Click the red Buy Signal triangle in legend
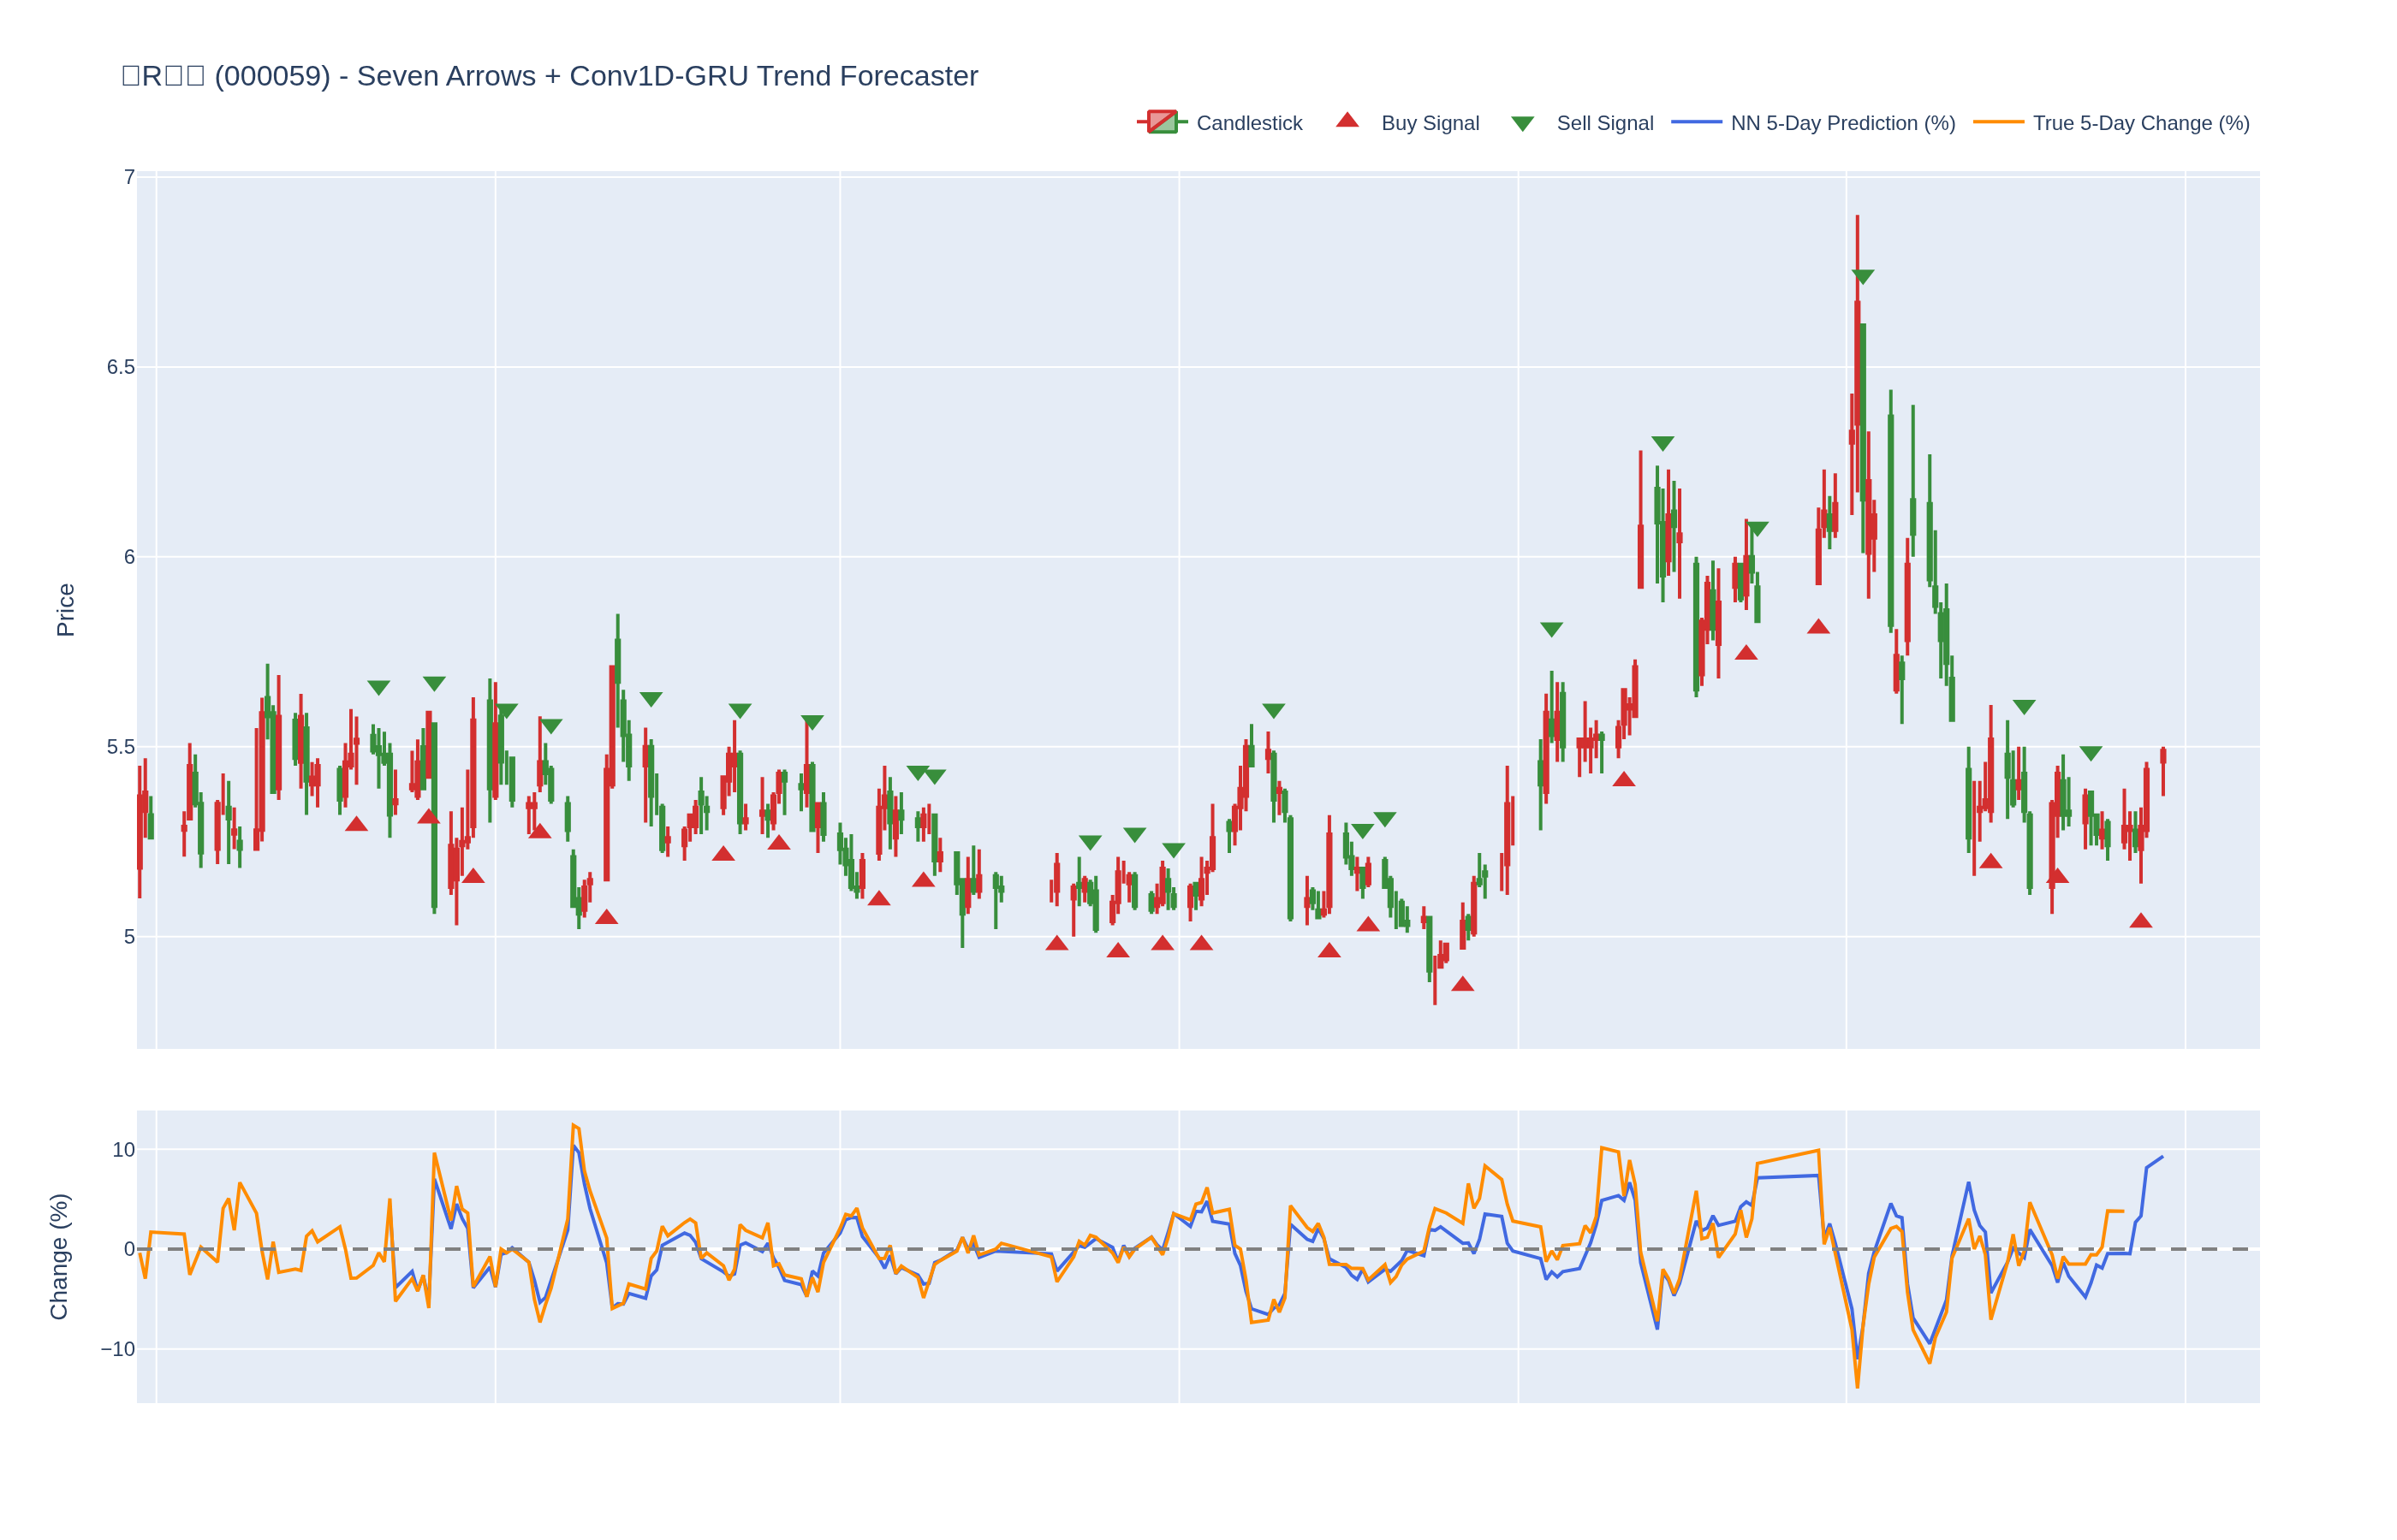Image resolution: width=2397 pixels, height=1540 pixels. coord(1347,121)
